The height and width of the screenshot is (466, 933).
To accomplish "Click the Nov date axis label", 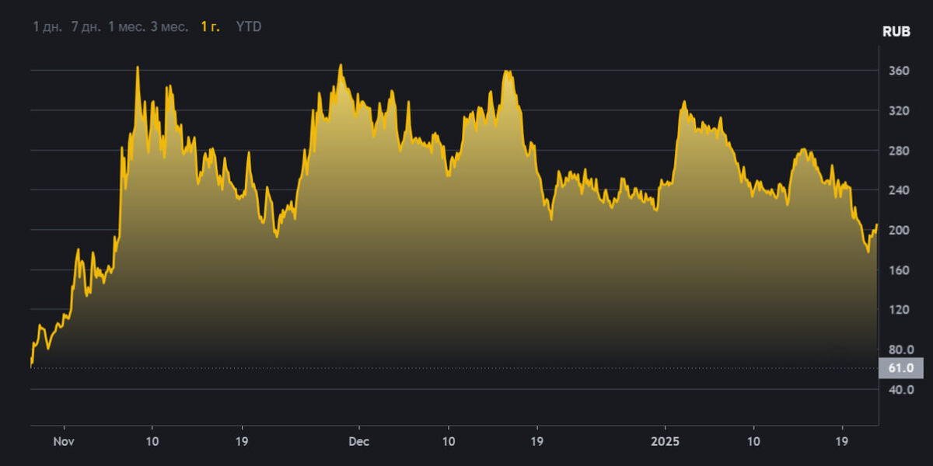I will tap(64, 441).
